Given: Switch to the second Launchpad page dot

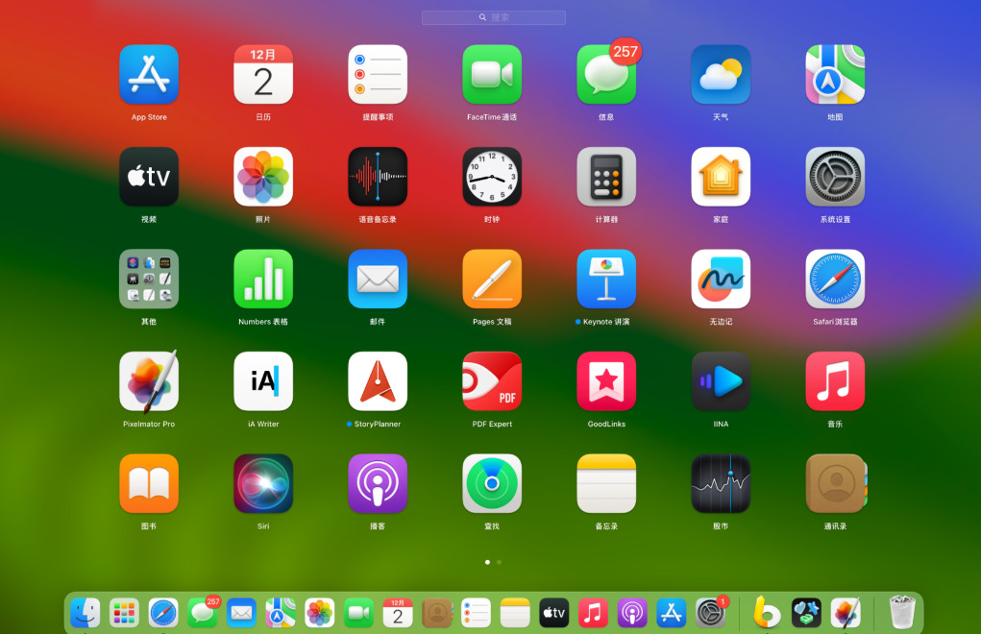Looking at the screenshot, I should coord(499,562).
